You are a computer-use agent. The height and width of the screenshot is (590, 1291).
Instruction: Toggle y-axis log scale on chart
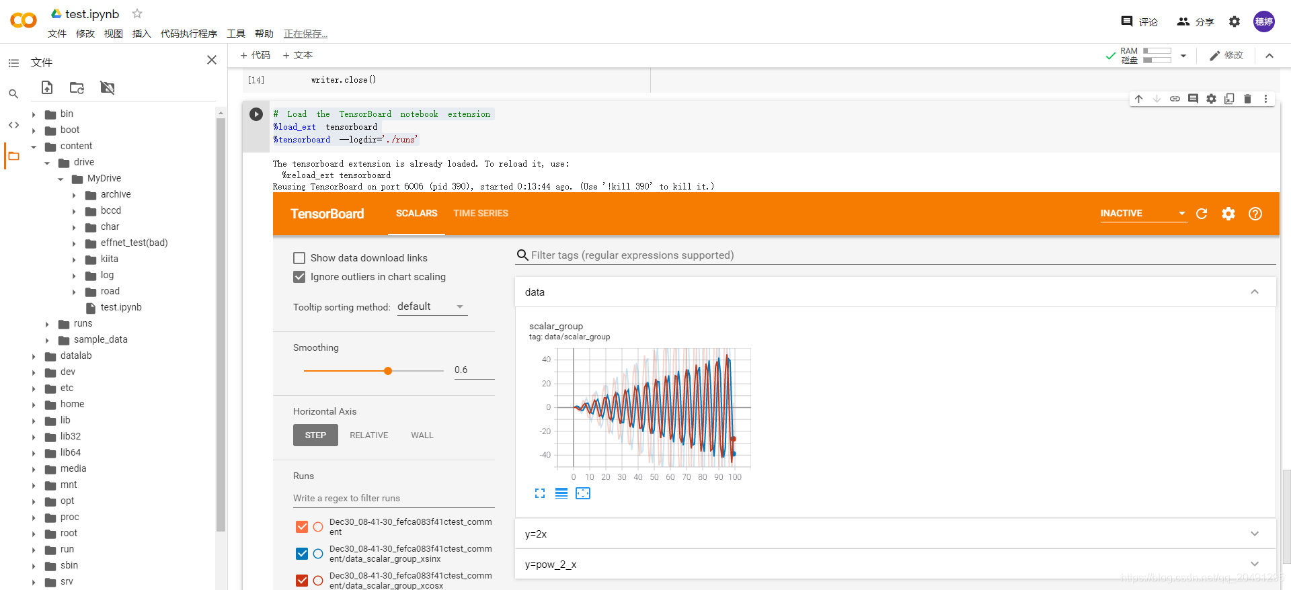pos(561,493)
